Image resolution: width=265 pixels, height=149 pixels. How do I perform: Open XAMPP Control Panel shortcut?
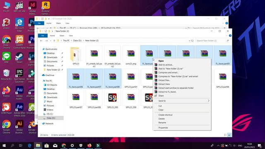(x=19, y=42)
